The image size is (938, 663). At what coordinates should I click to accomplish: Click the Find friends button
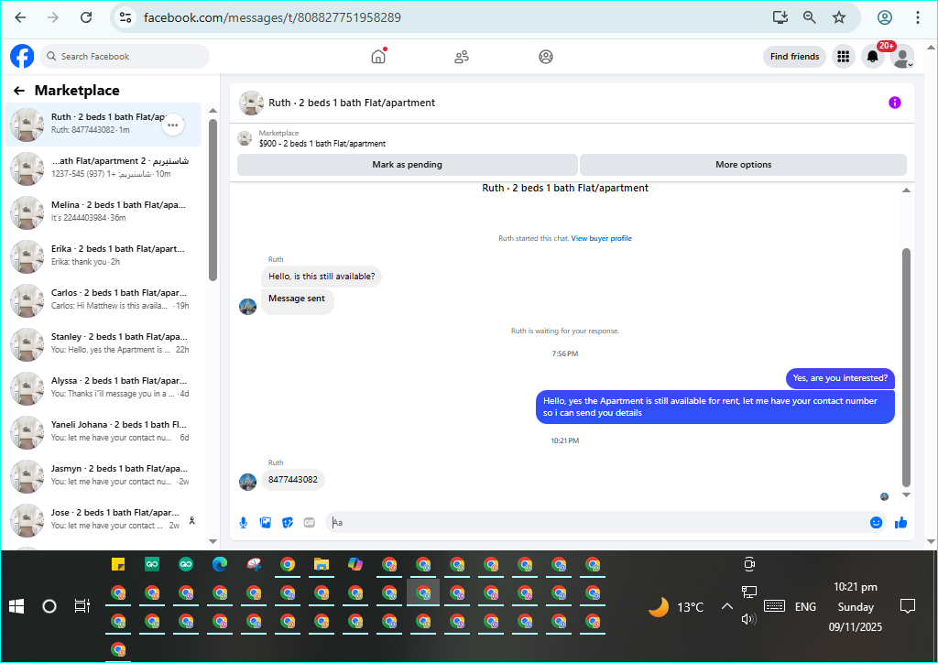(x=794, y=57)
